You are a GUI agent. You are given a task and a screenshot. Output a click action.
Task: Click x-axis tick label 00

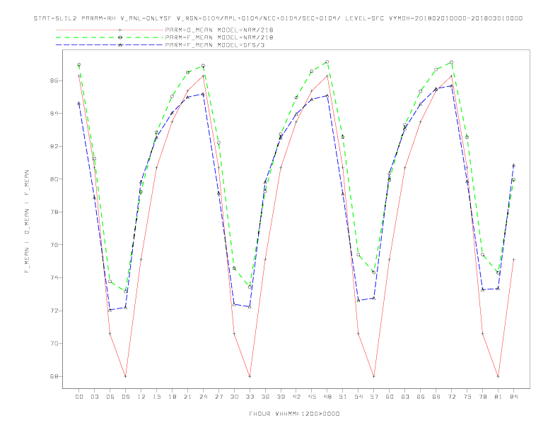click(79, 397)
